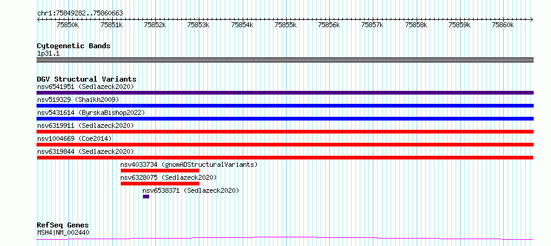Click the ruler's left arrowhead
Image resolution: width=551 pixels, height=246 pixels.
tap(38, 19)
